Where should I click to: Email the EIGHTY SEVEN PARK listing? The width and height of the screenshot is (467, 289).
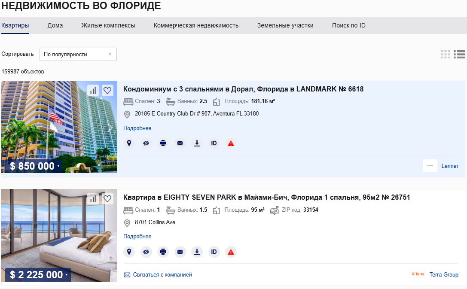(x=180, y=252)
